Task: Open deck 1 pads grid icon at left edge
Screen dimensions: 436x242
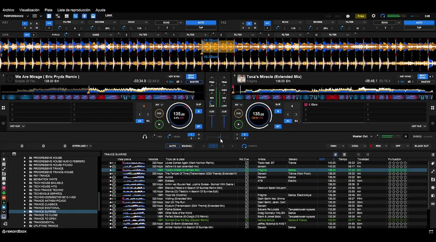Action: click(x=3, y=108)
